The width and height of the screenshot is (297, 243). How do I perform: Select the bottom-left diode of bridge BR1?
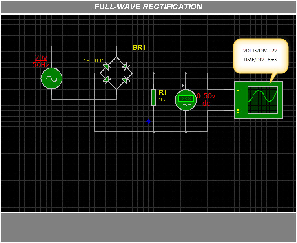click(x=106, y=80)
